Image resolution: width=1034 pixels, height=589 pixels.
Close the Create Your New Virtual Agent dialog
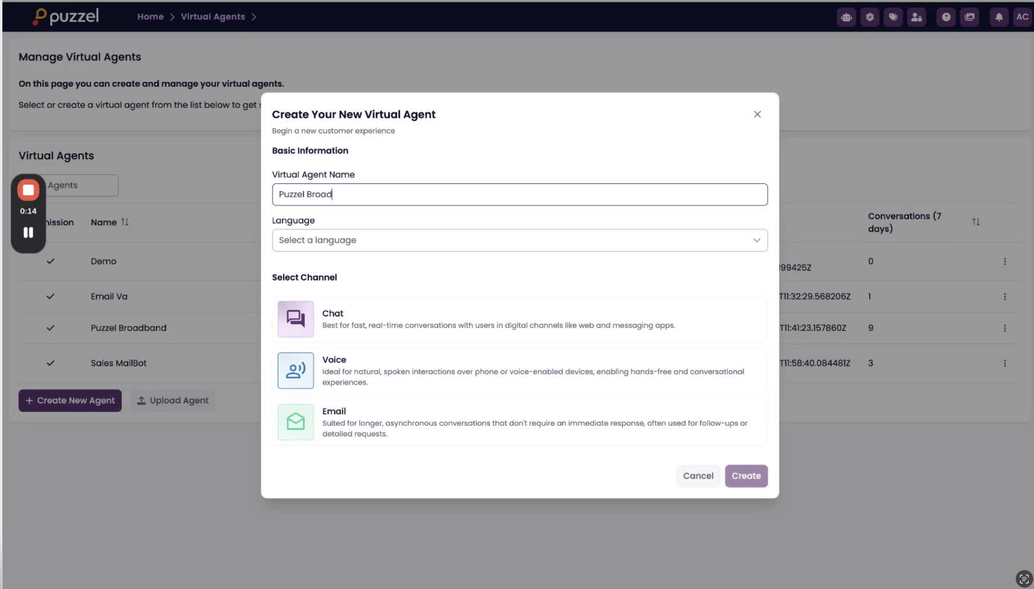[757, 114]
